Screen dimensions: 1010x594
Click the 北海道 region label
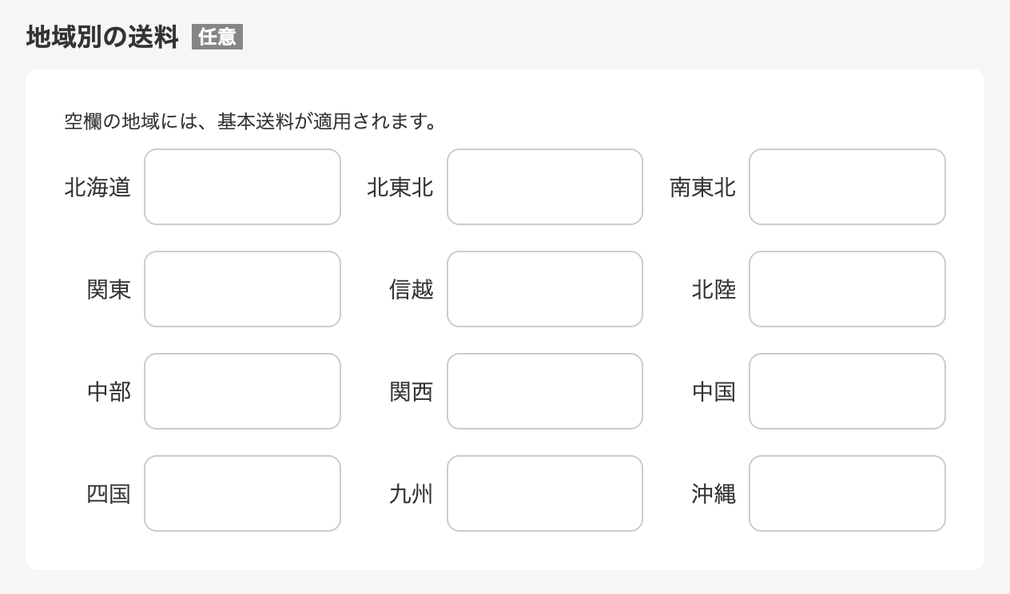pos(97,188)
